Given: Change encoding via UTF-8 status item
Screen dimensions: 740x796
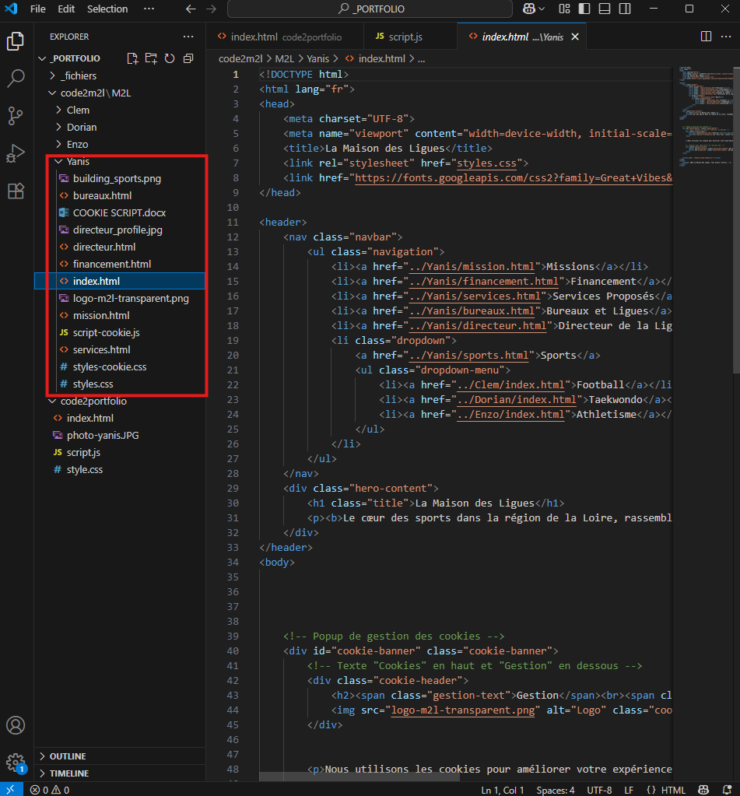Looking at the screenshot, I should [599, 790].
